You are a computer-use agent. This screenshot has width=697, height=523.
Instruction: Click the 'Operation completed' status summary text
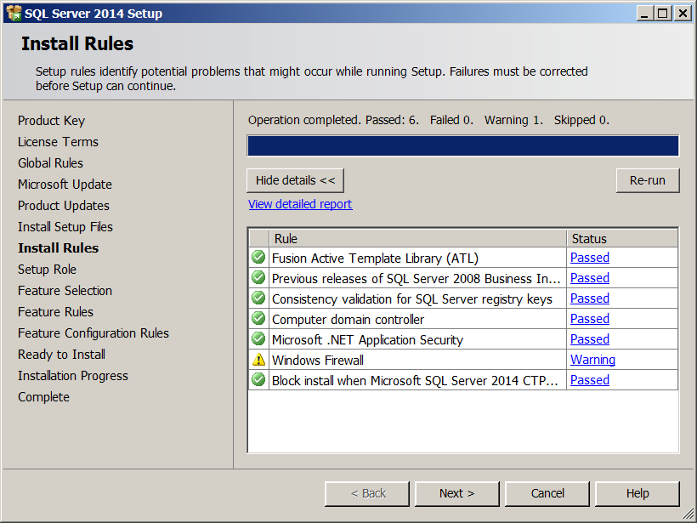pyautogui.click(x=428, y=120)
